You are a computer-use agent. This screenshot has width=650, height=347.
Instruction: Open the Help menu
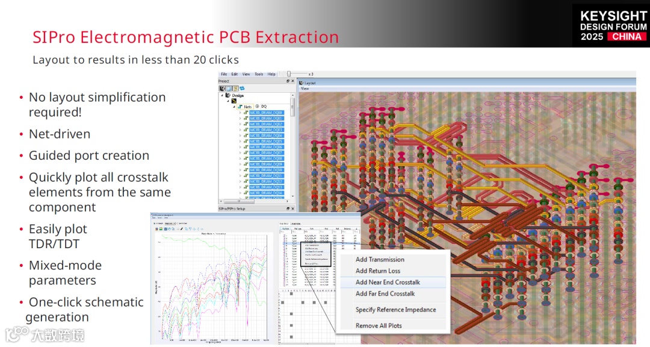[x=271, y=74]
